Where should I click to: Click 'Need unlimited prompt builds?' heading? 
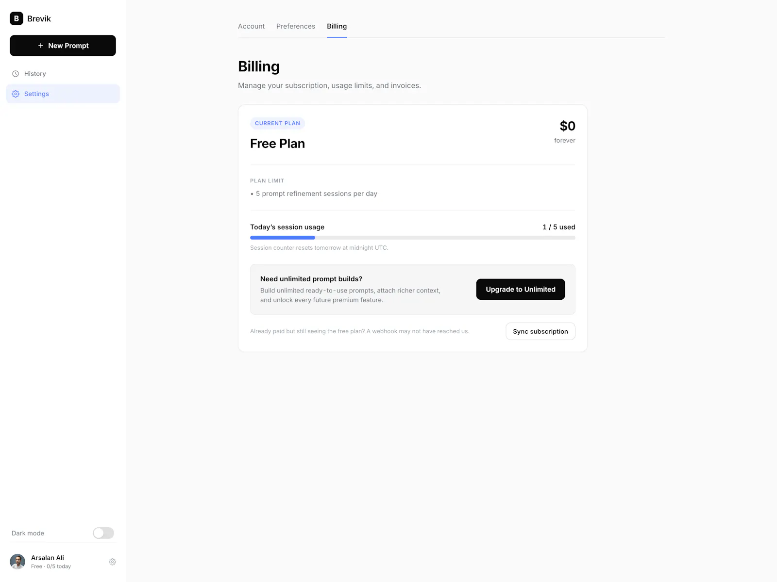pos(311,279)
